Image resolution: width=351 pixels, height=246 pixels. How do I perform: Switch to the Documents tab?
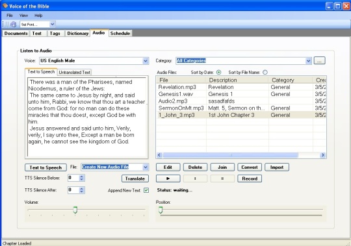click(x=16, y=33)
